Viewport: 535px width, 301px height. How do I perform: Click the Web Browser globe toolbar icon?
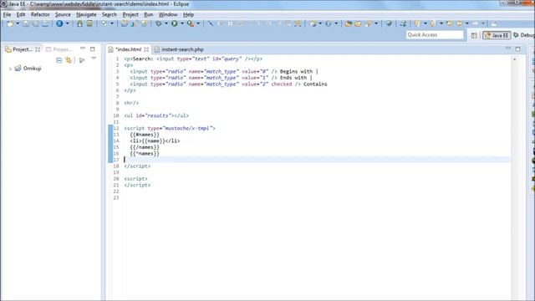tap(389, 23)
